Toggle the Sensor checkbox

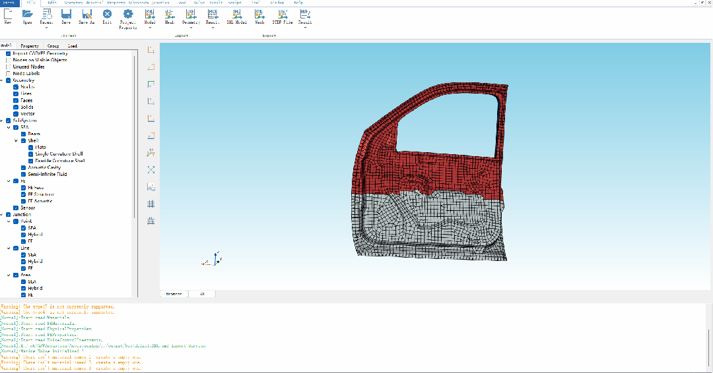pos(16,208)
